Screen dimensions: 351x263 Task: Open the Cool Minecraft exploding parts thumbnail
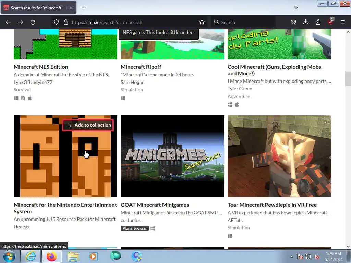(279, 44)
